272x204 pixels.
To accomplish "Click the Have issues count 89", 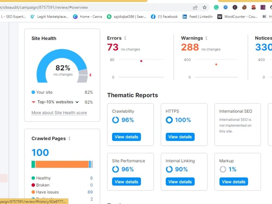I will click(x=90, y=192).
